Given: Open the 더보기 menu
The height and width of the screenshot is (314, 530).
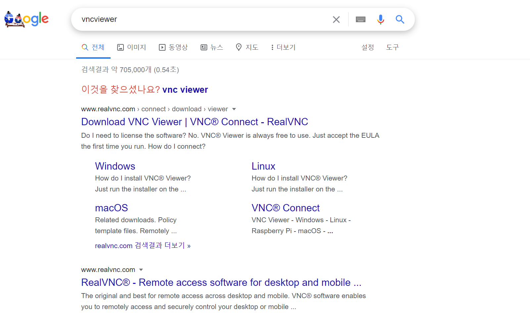Looking at the screenshot, I should (x=283, y=47).
